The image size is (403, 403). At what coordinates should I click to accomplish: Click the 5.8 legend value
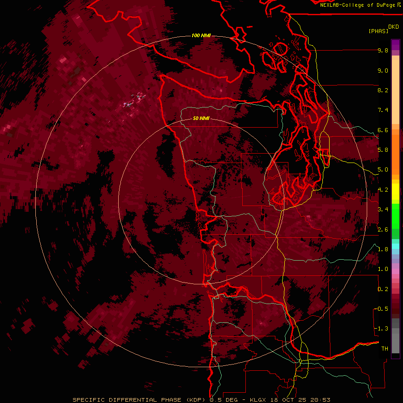point(383,150)
